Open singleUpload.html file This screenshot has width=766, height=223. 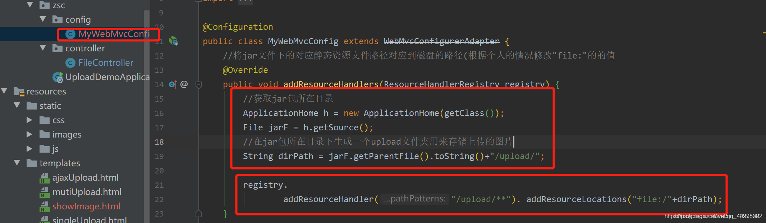[90, 219]
